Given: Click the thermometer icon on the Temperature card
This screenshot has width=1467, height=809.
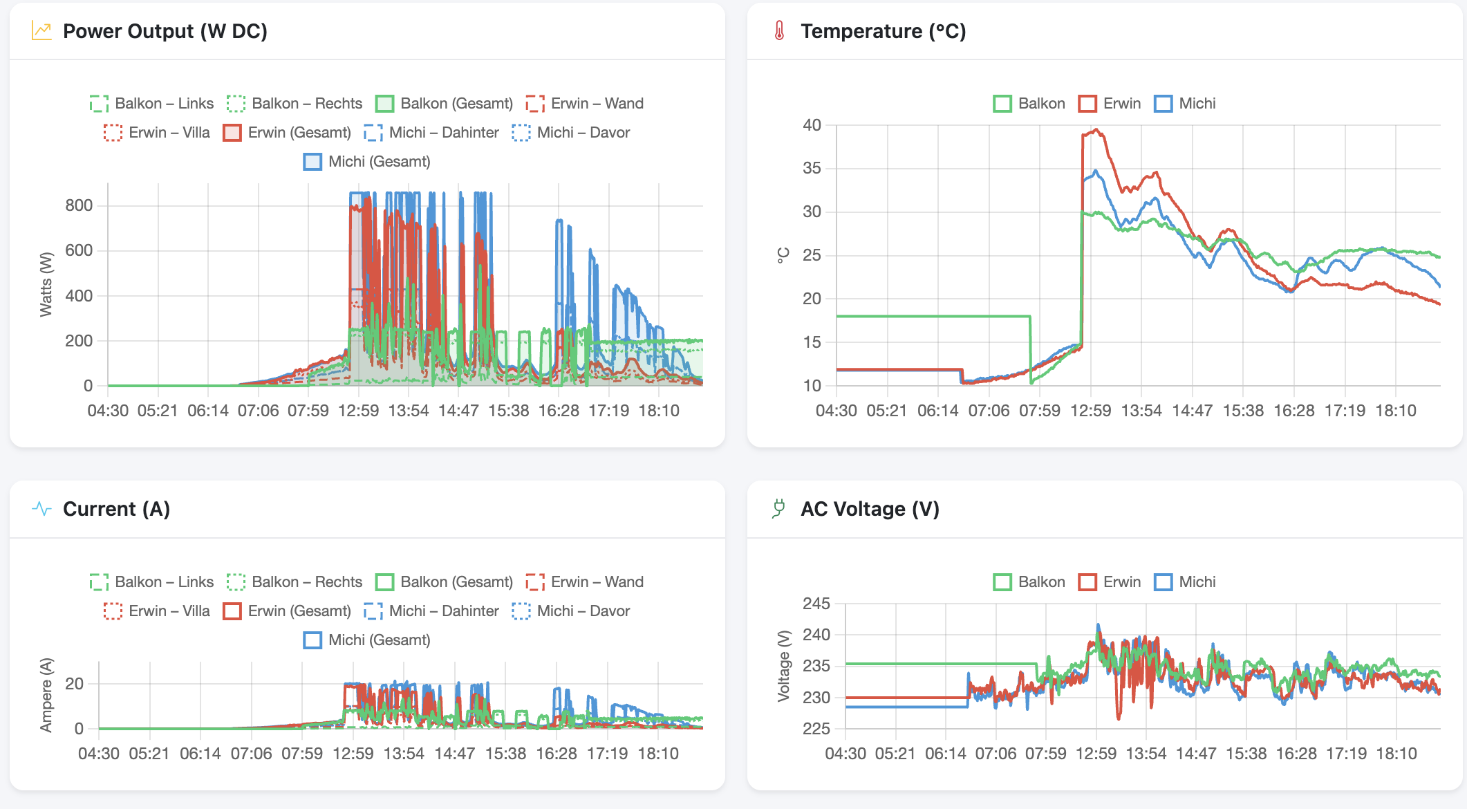Looking at the screenshot, I should tap(779, 30).
